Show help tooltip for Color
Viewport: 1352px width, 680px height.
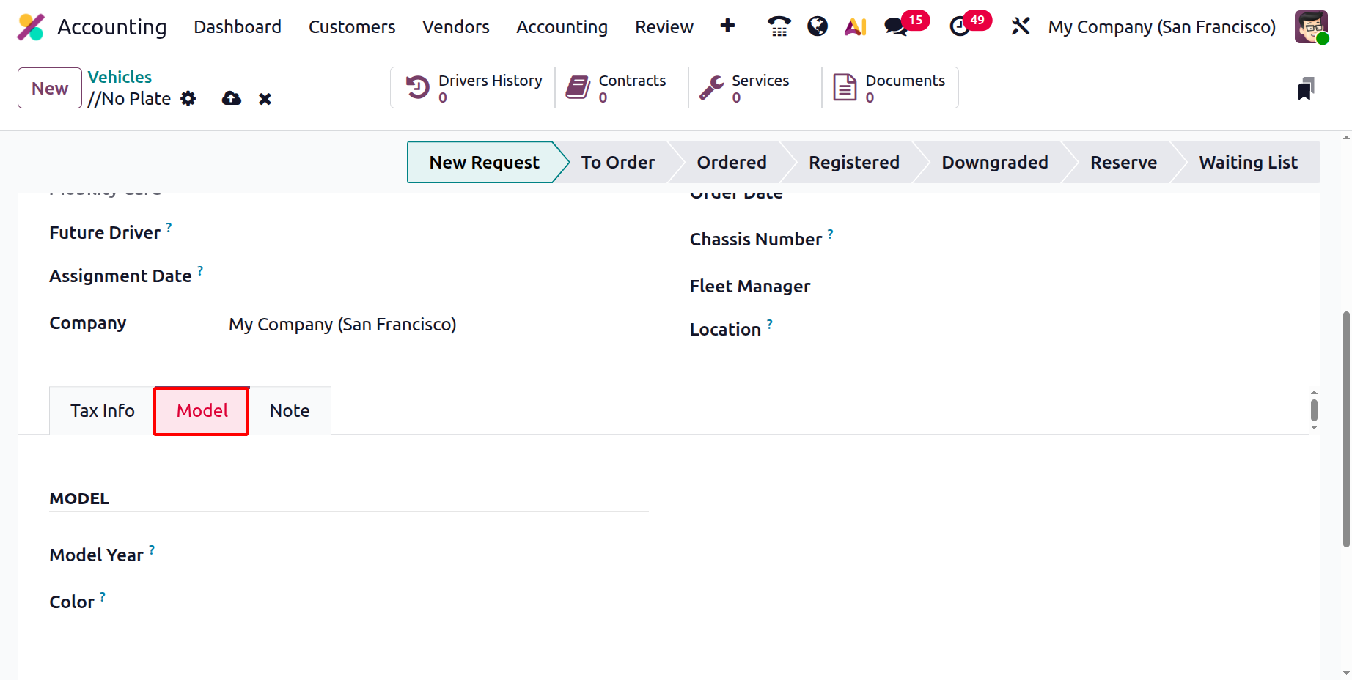tap(103, 596)
